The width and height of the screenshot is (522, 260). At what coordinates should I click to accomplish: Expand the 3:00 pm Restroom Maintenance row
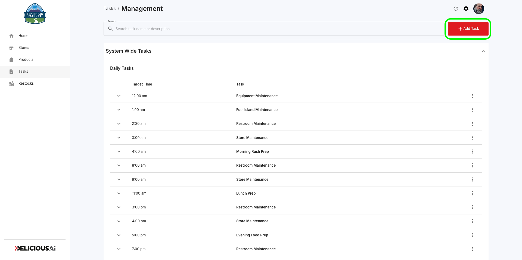click(x=119, y=207)
